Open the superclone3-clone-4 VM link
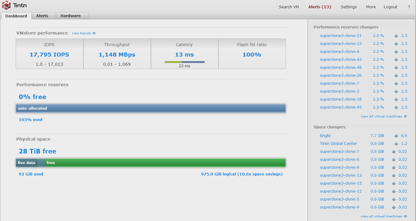This screenshot has height=221, width=416. pyautogui.click(x=340, y=52)
